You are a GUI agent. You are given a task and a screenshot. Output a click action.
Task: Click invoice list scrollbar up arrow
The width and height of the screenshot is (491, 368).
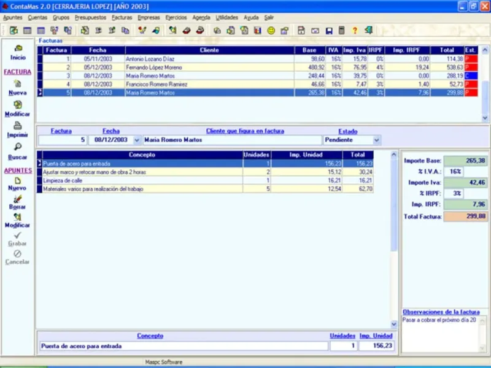coord(485,50)
